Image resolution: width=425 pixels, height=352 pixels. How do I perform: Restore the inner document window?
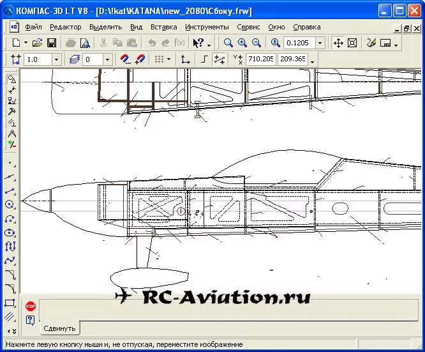tap(406, 29)
